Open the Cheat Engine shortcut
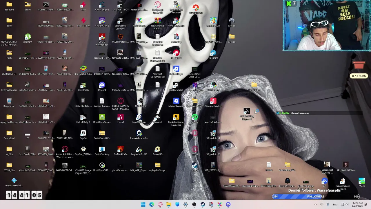371x209 pixels. (102, 6)
